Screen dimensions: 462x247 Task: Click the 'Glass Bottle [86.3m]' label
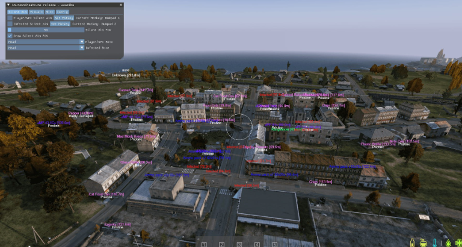coord(136,162)
